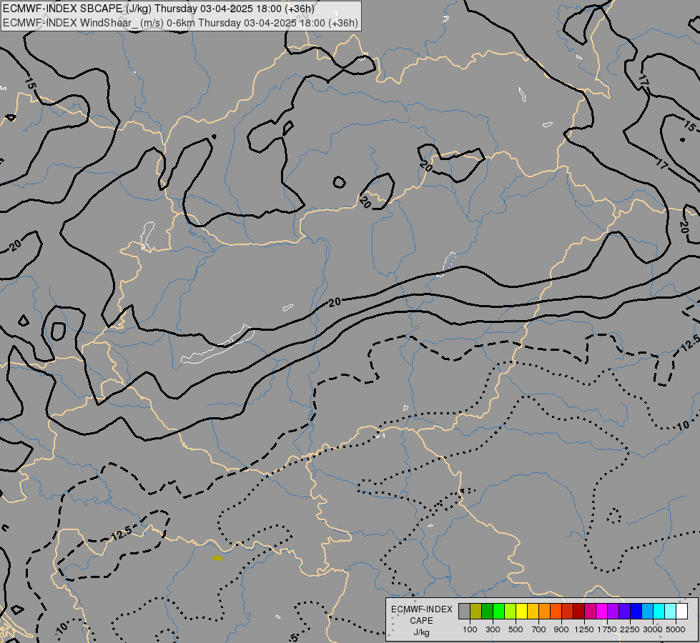Image resolution: width=700 pixels, height=643 pixels.
Task: Click the ECMWF-INDEX text in the legend box
Action: tap(422, 609)
